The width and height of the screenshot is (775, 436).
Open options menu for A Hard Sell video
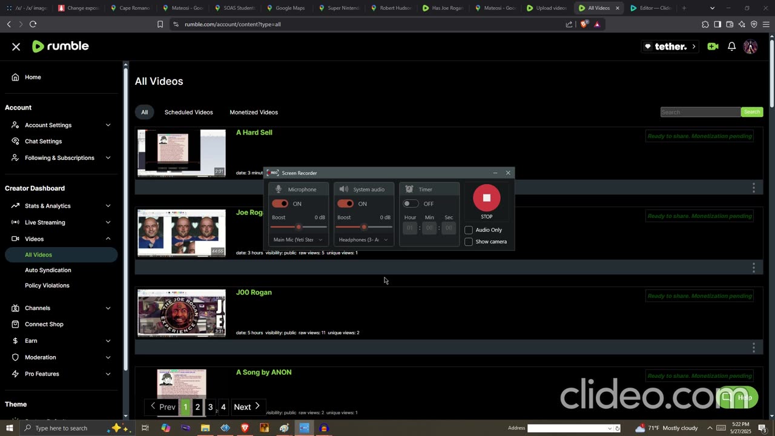pyautogui.click(x=754, y=188)
